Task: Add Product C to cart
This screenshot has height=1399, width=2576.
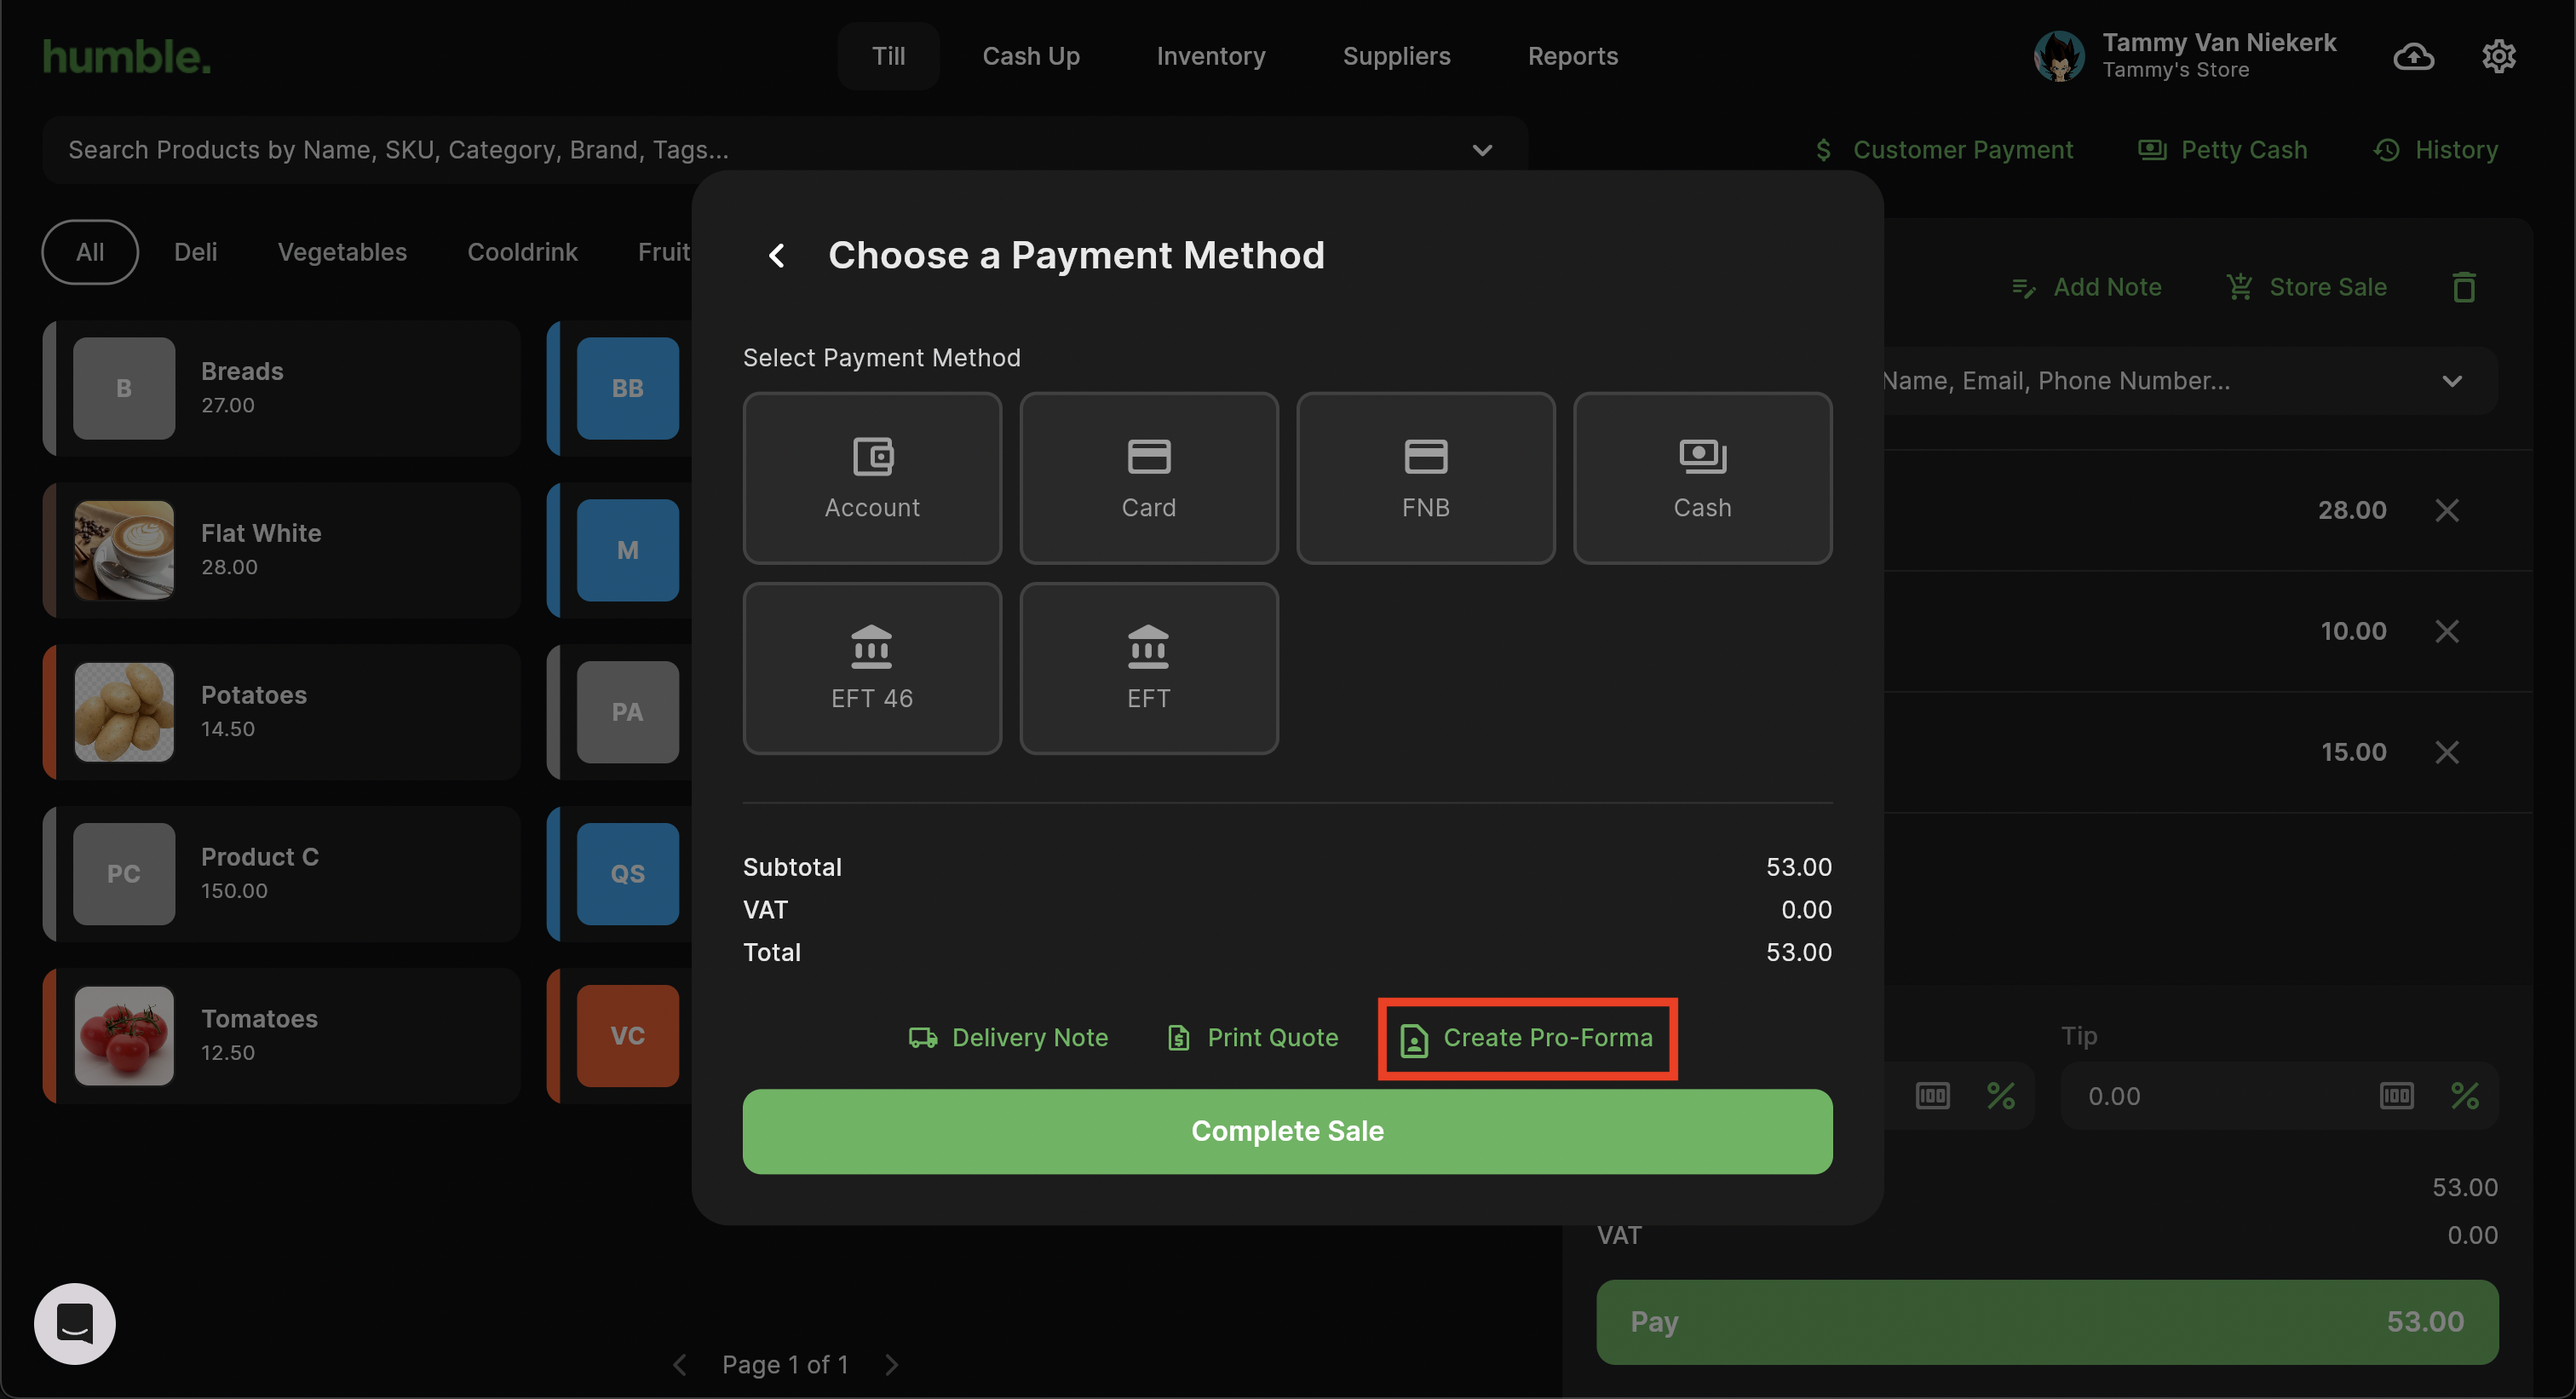Action: [x=281, y=874]
